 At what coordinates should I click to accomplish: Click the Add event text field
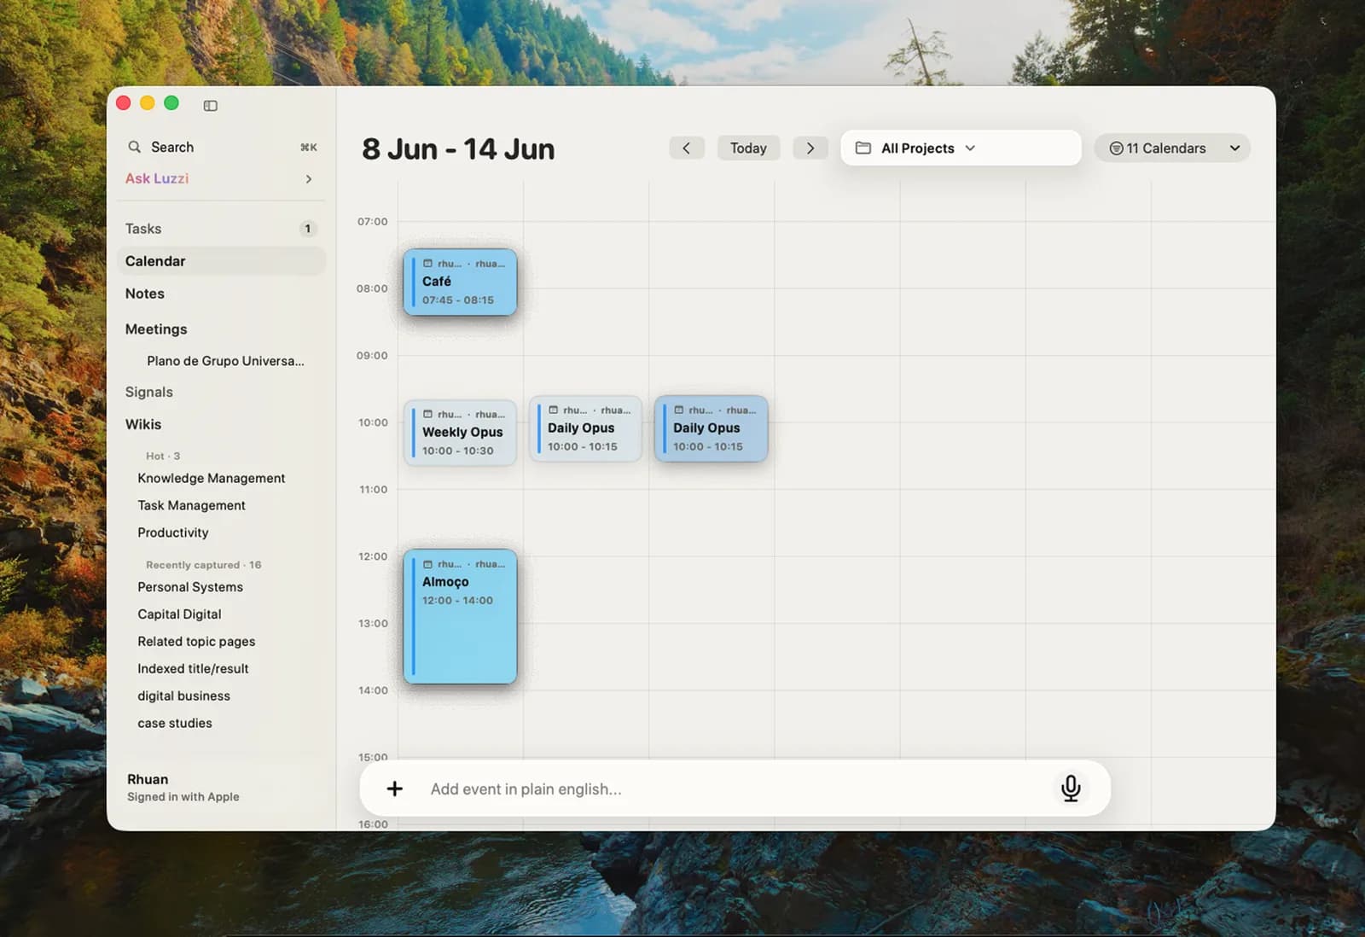[x=734, y=789]
